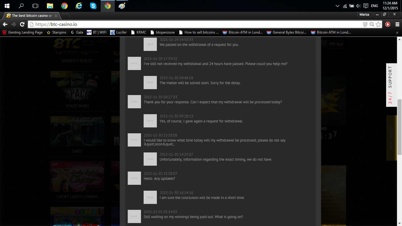Image resolution: width=402 pixels, height=226 pixels.
Task: Click the message 'We passed on the withdrawal of a request for you.'
Action: point(199,45)
